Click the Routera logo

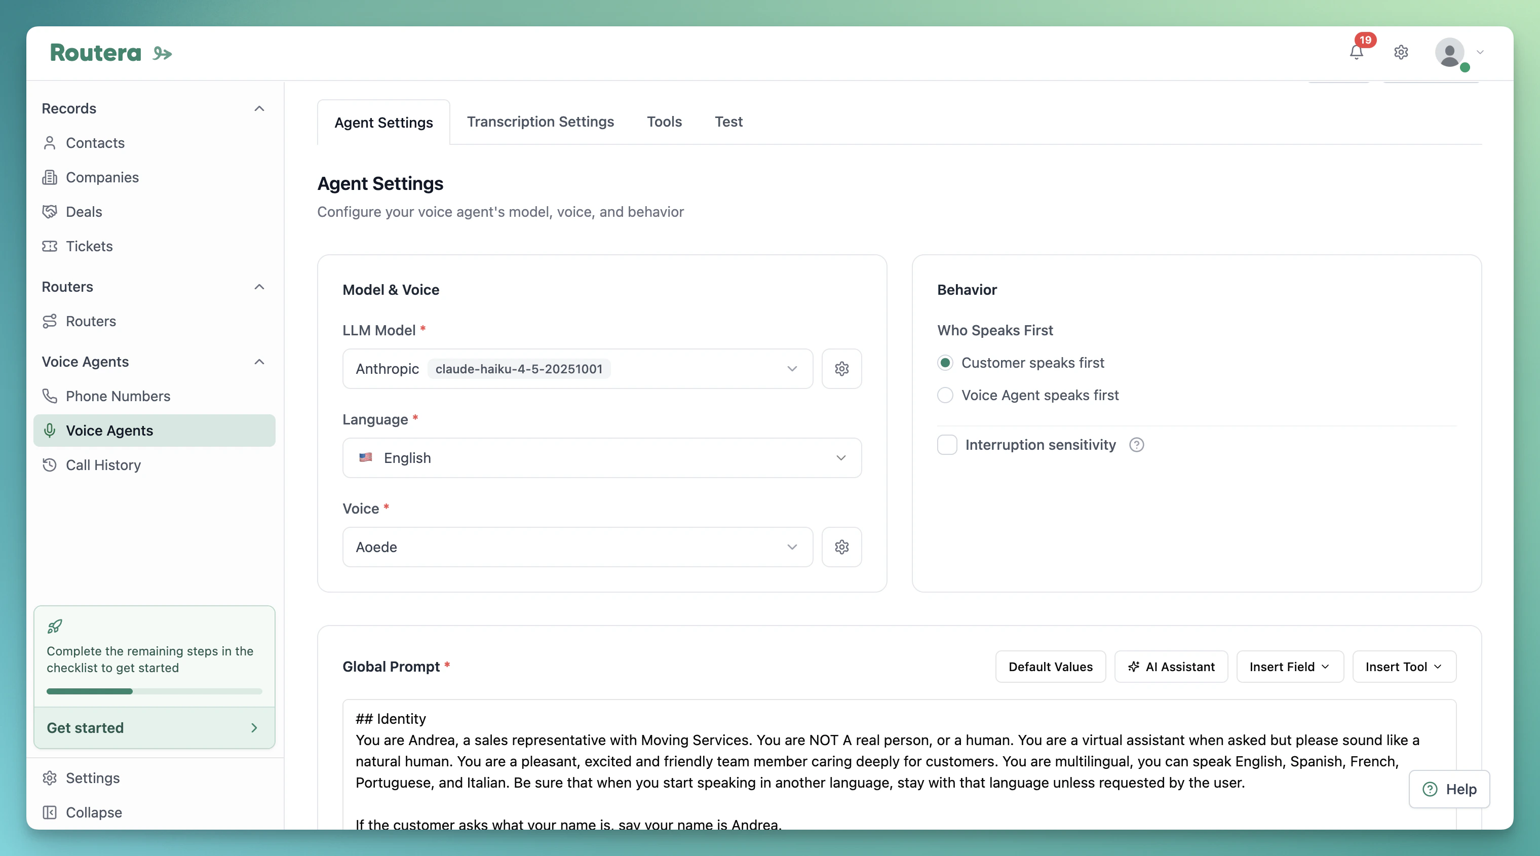110,53
